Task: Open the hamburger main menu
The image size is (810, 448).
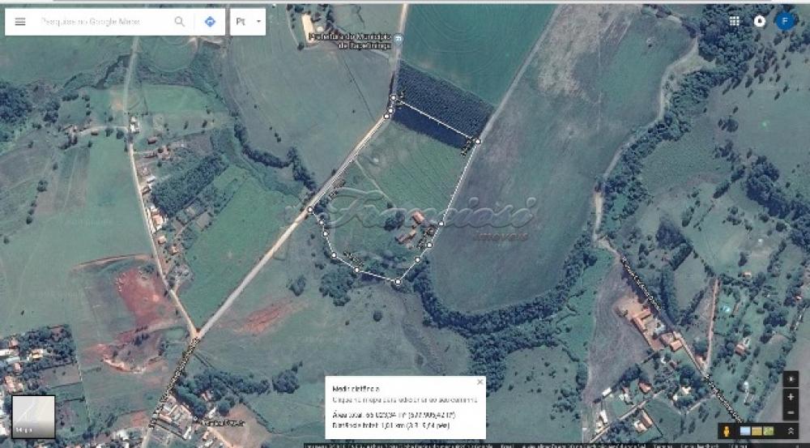Action: pyautogui.click(x=20, y=22)
